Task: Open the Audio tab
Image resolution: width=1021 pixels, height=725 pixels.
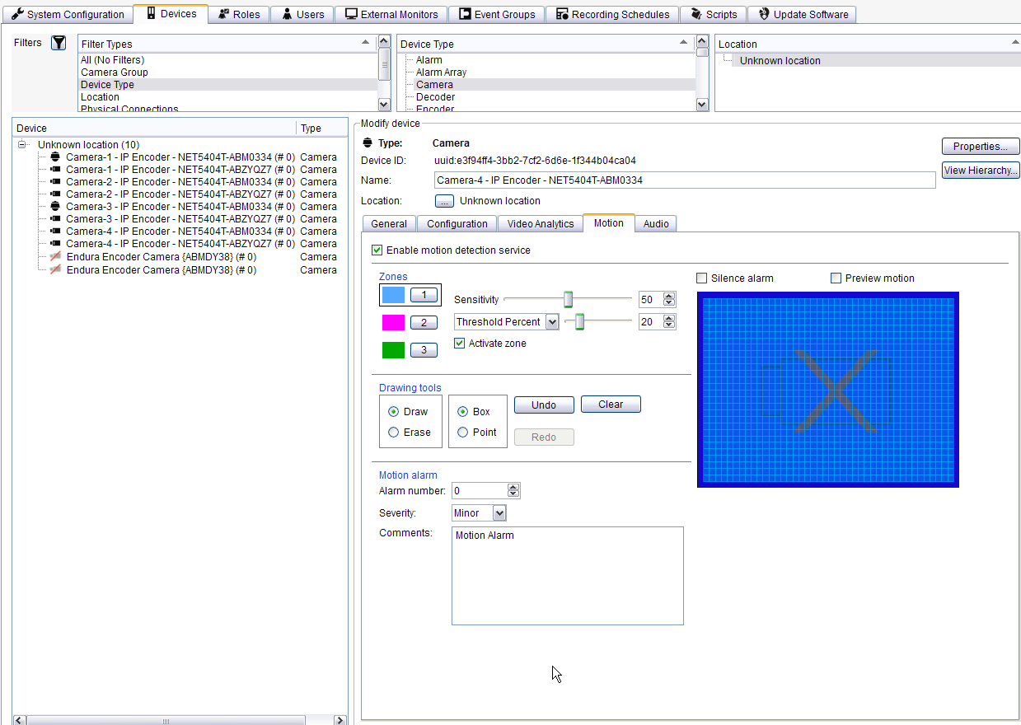Action: [655, 223]
